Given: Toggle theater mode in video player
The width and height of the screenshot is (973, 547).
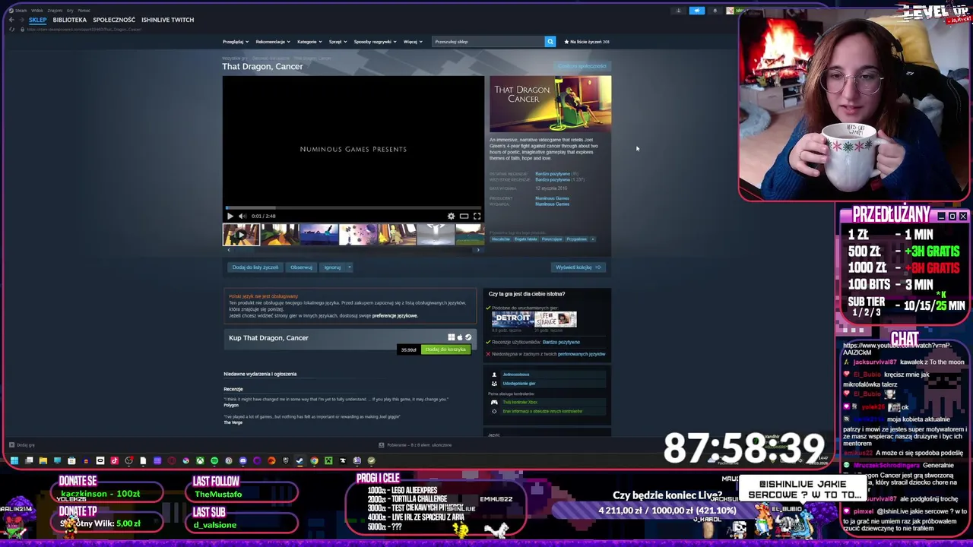Looking at the screenshot, I should [464, 216].
